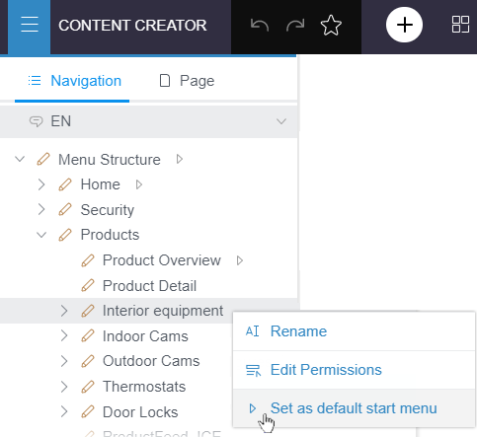Click the triangle marker next to Home
The height and width of the screenshot is (437, 477).
pyautogui.click(x=139, y=184)
